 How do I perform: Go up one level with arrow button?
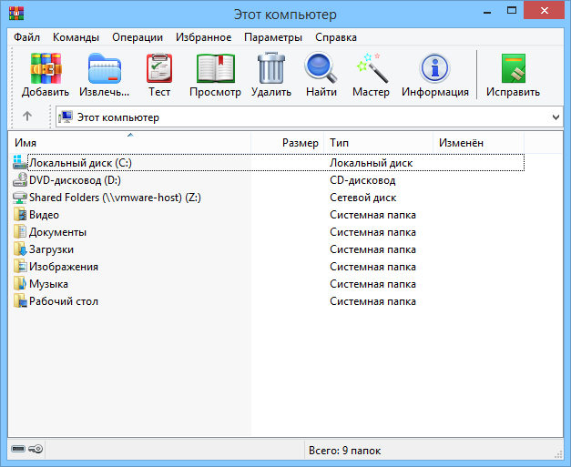pos(27,117)
